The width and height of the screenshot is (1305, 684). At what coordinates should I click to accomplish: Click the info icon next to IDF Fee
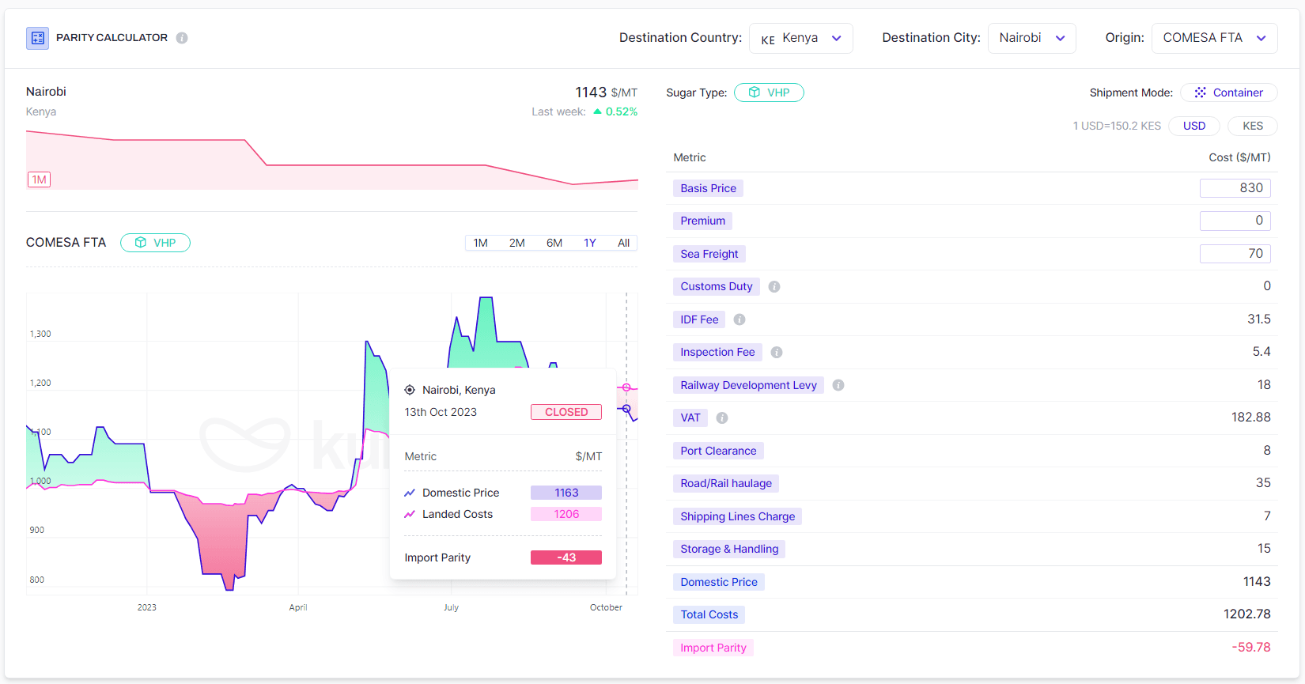[x=739, y=319]
